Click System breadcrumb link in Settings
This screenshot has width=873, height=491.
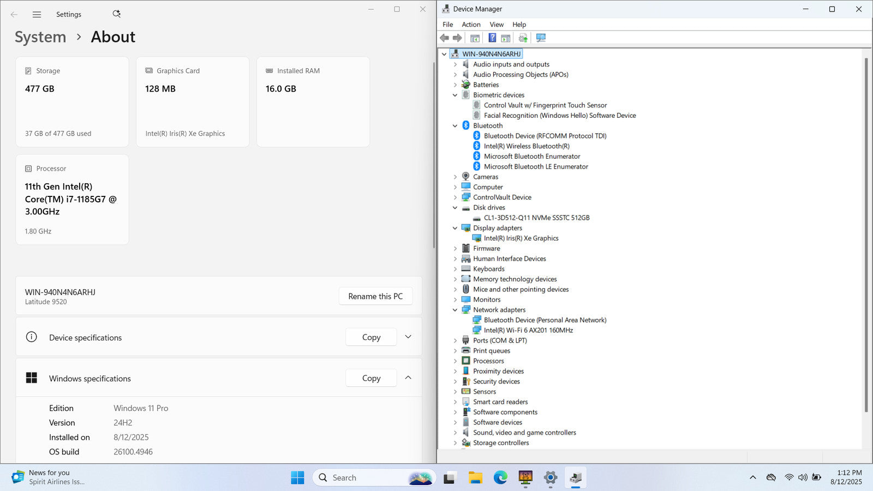point(40,37)
